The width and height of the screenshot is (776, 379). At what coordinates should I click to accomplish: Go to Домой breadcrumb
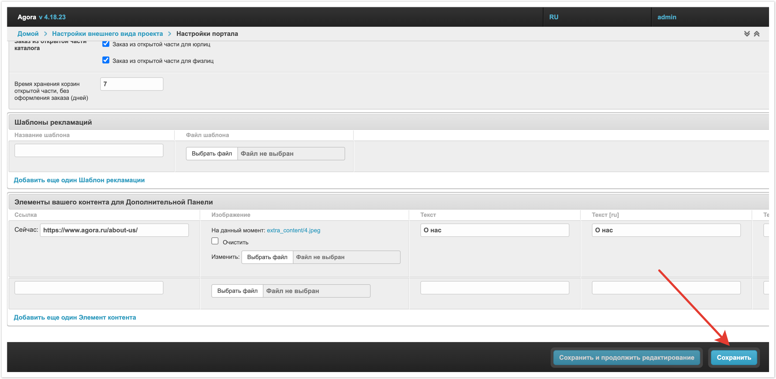[28, 34]
